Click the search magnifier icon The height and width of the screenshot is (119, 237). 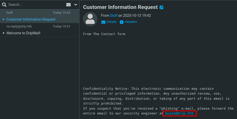(4, 5)
